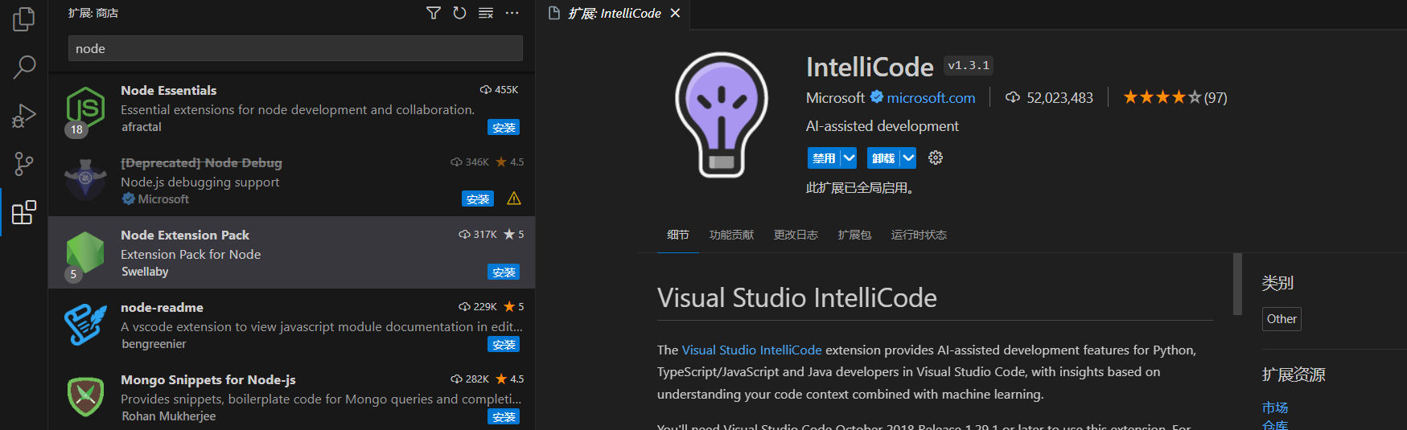Open the 市场 marketplace resource link
1407x430 pixels.
tap(1275, 407)
